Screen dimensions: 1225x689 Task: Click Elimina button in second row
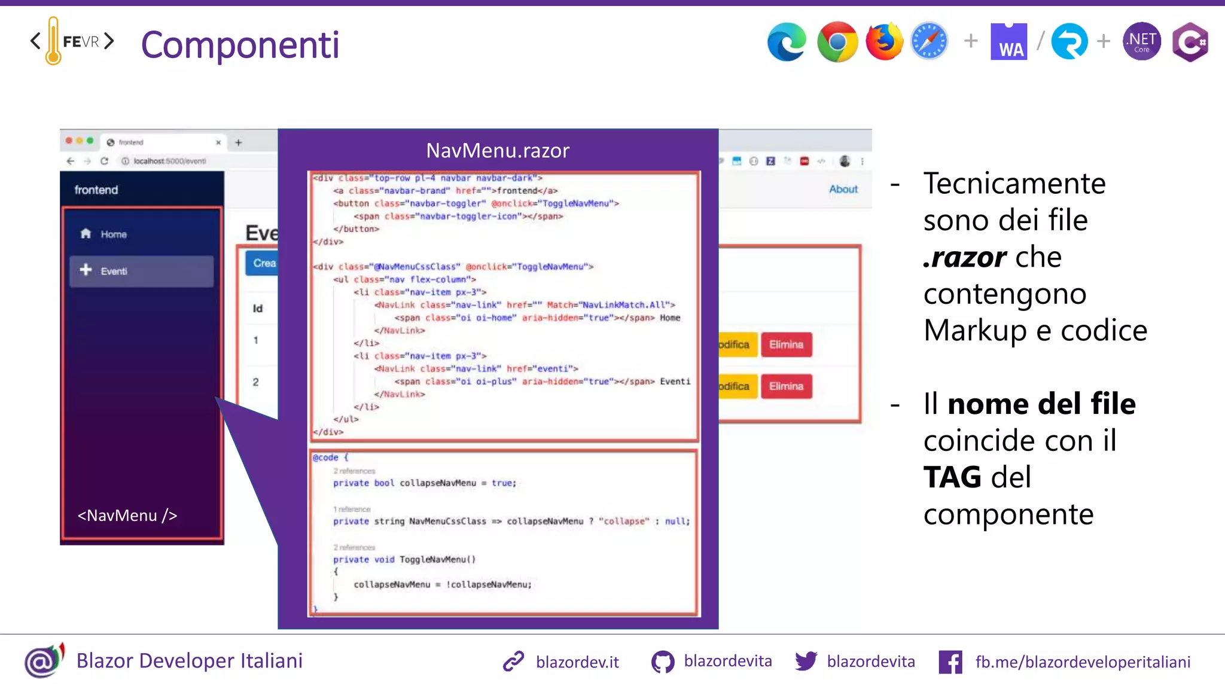coord(787,386)
